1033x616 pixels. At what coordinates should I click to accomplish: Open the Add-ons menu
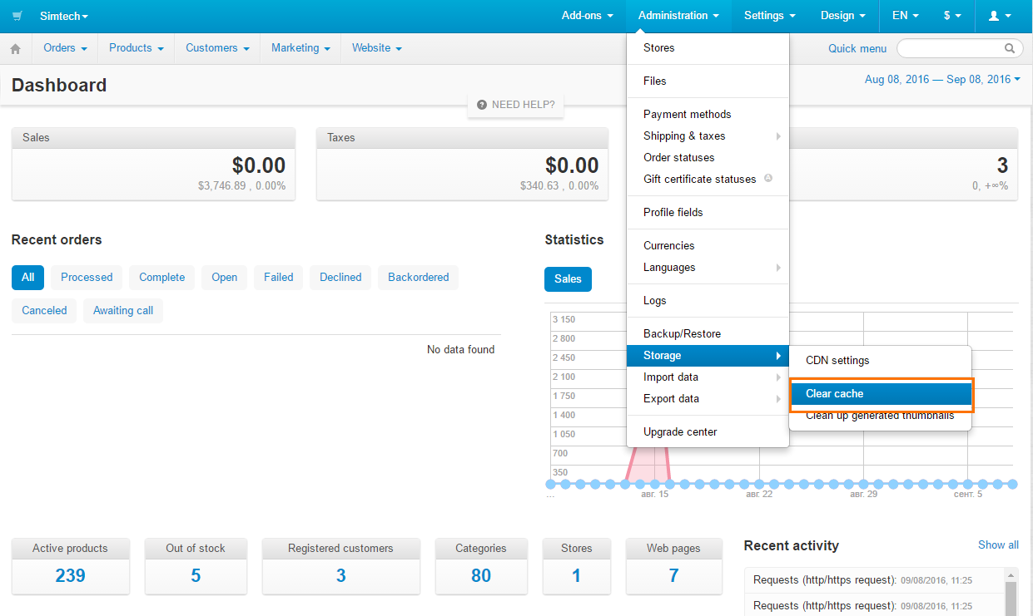pyautogui.click(x=588, y=16)
